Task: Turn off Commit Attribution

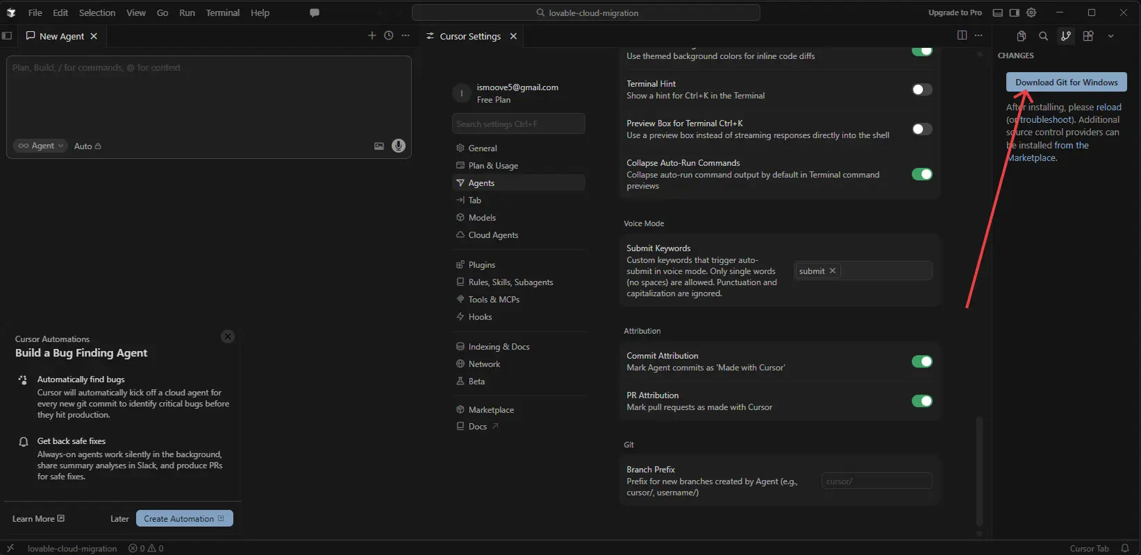Action: pyautogui.click(x=922, y=361)
